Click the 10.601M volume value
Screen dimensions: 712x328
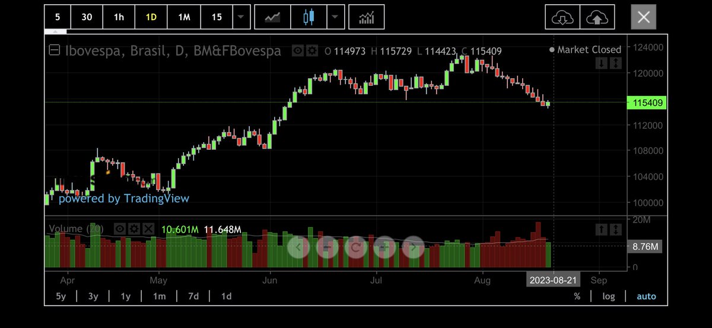180,229
